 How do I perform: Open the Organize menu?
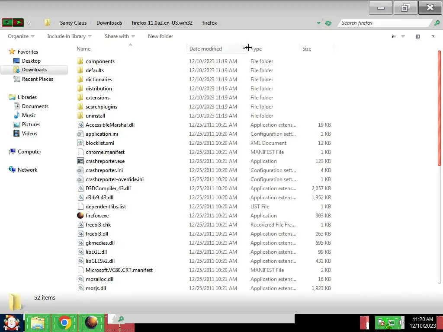(x=21, y=36)
